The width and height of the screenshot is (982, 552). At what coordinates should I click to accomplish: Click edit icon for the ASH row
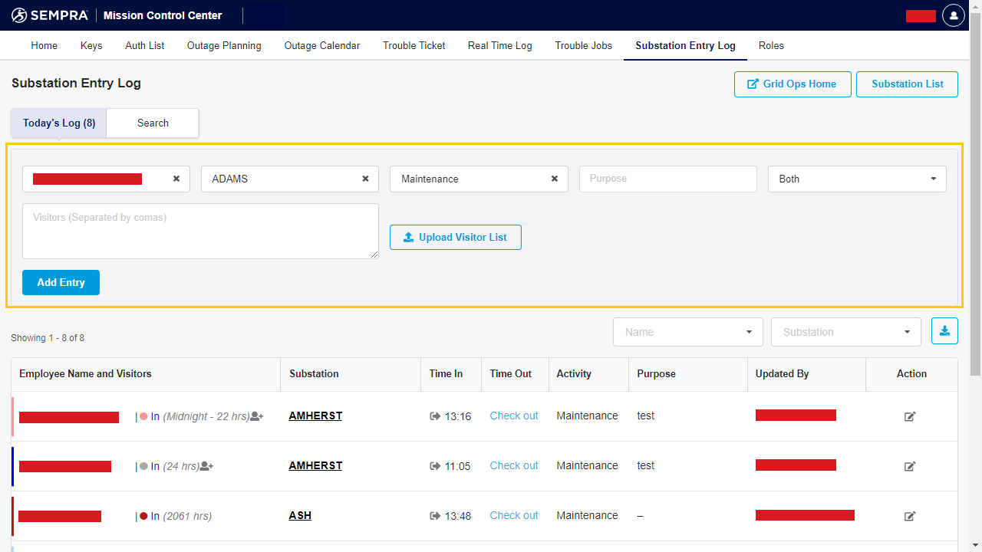point(910,516)
